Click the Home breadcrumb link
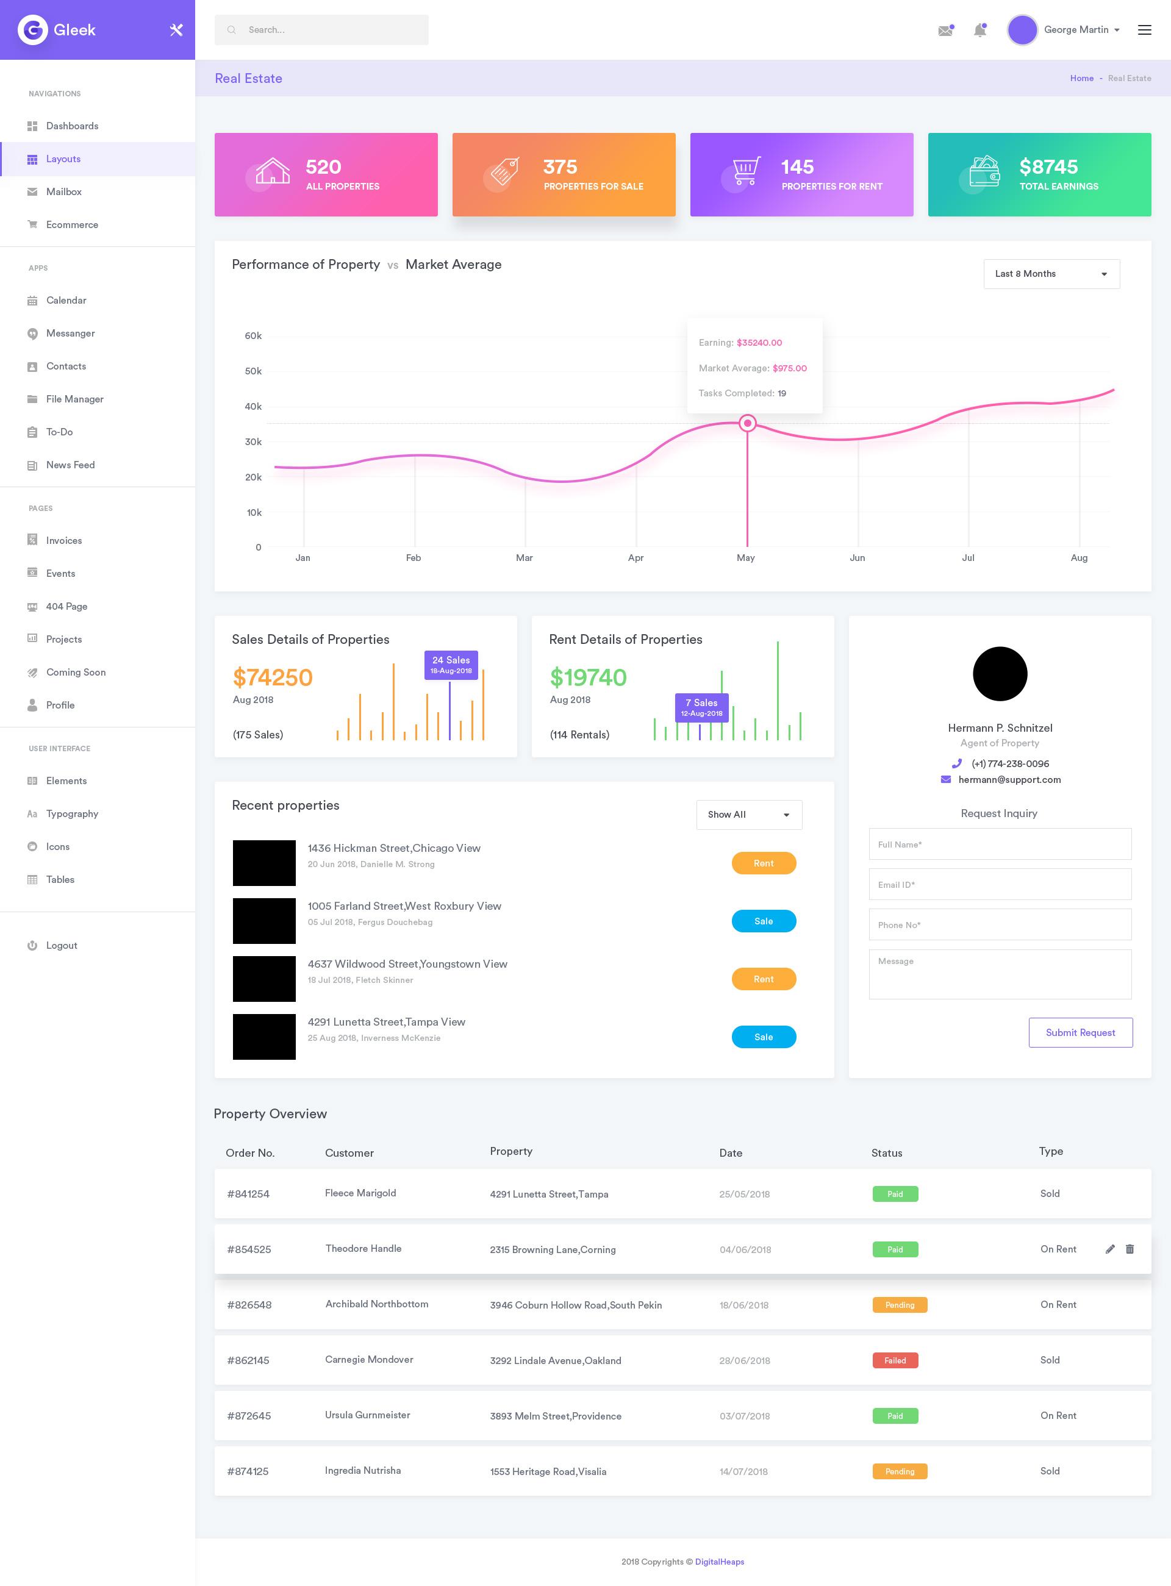 click(x=1081, y=78)
